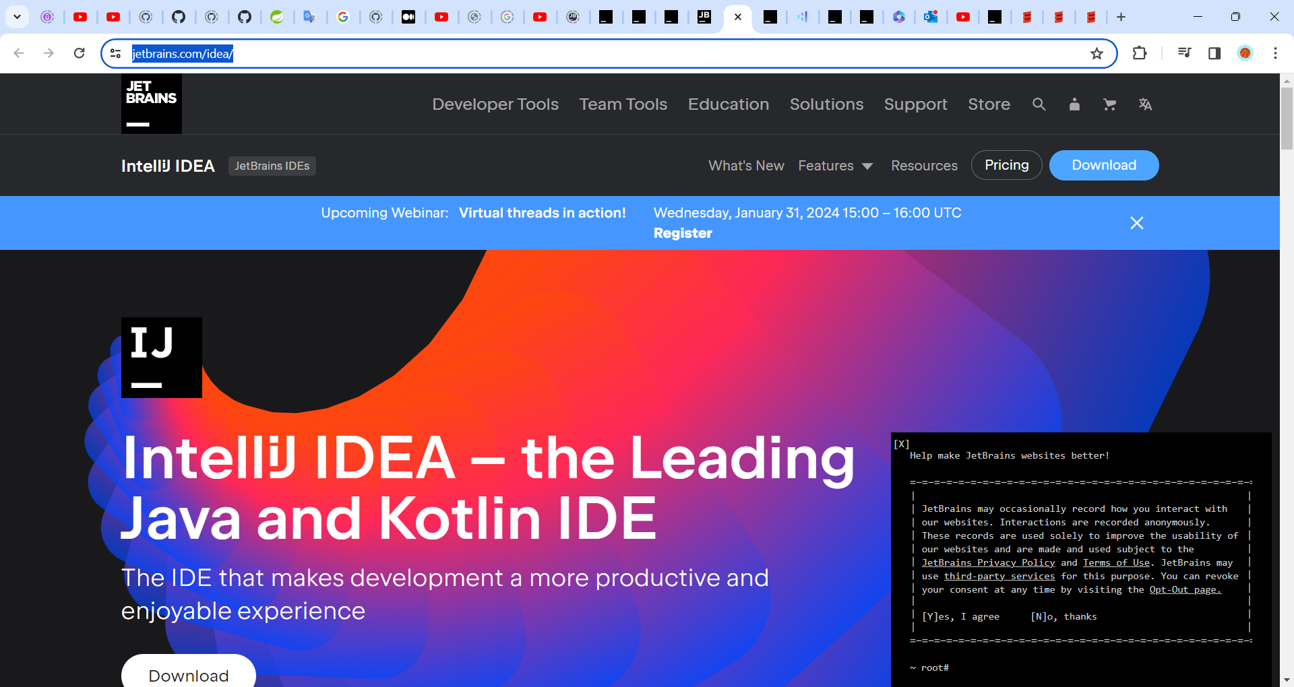The width and height of the screenshot is (1294, 687).
Task: Open the Terms of Use link
Action: click(1116, 562)
